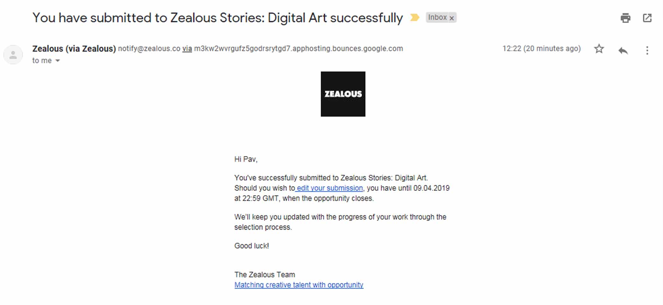
Task: Click the Inbox label tag
Action: point(437,17)
